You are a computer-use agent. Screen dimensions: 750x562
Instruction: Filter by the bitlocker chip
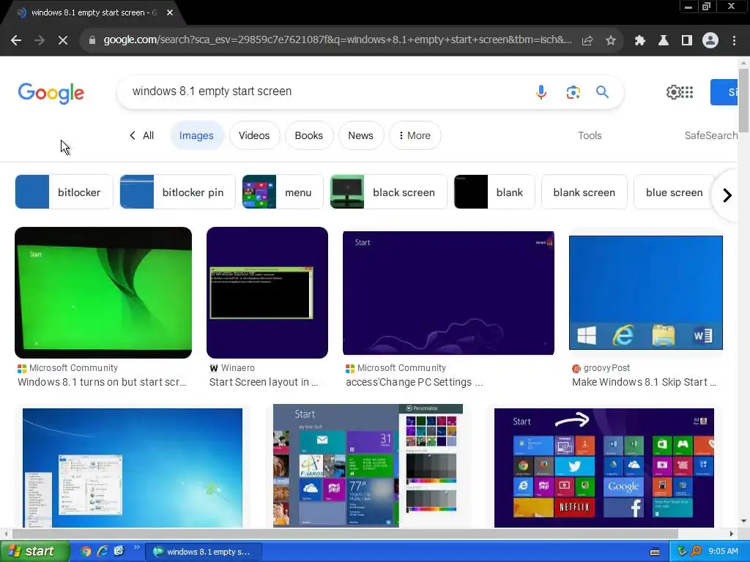(64, 192)
